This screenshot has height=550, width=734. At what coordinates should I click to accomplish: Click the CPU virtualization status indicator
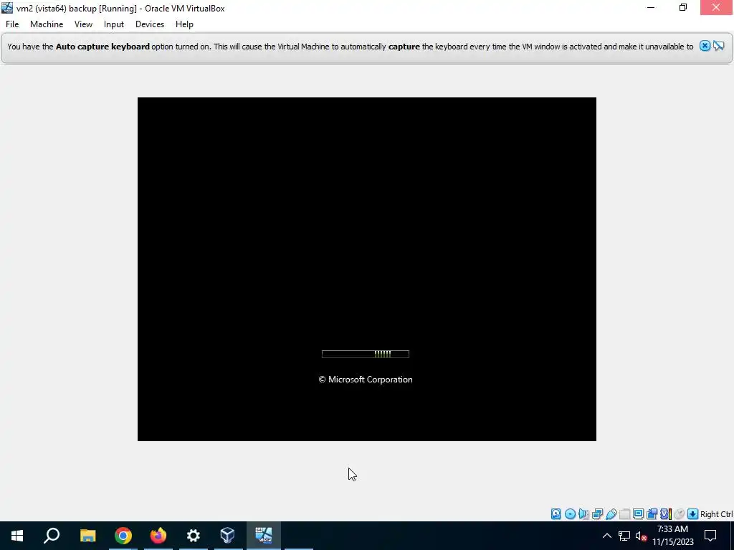pyautogui.click(x=666, y=514)
